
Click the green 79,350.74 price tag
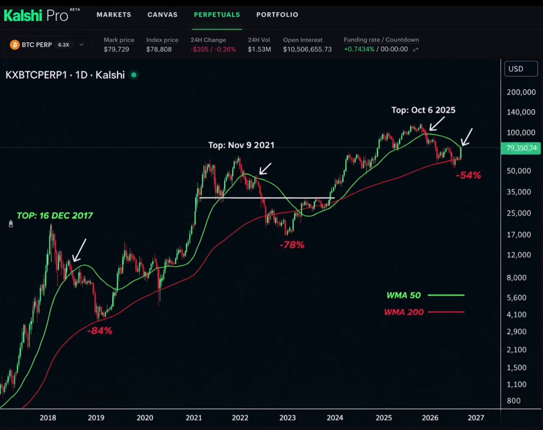coord(521,148)
